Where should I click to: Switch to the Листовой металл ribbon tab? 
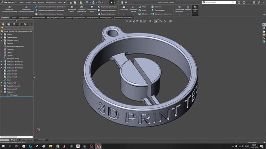point(38,17)
